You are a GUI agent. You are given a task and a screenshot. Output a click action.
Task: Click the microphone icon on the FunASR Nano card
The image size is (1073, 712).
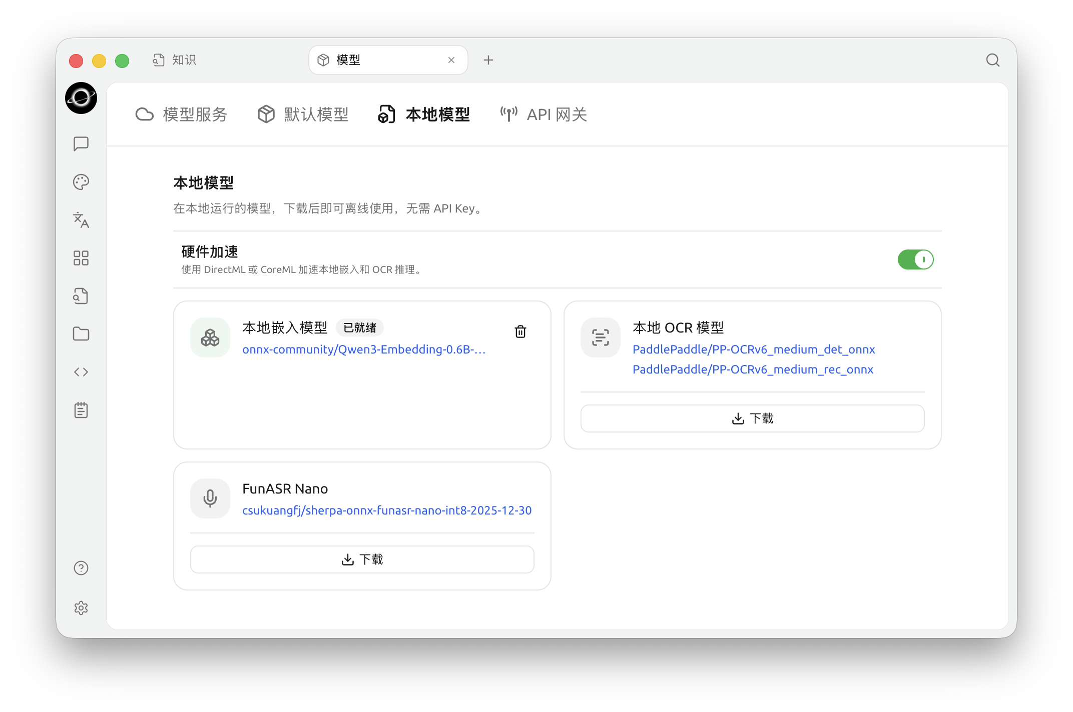point(210,498)
